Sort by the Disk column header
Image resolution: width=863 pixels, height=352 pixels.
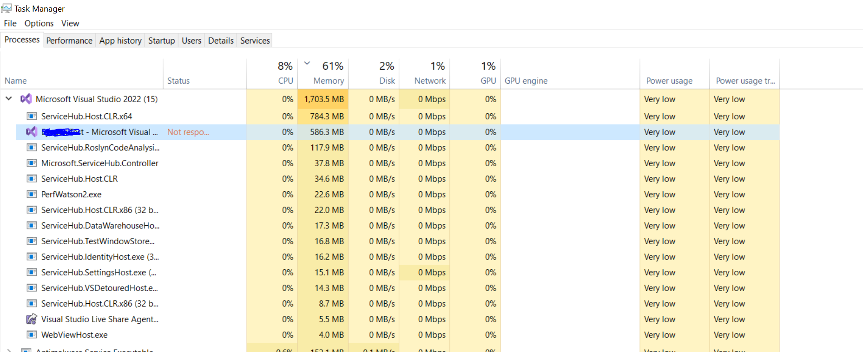pyautogui.click(x=374, y=73)
